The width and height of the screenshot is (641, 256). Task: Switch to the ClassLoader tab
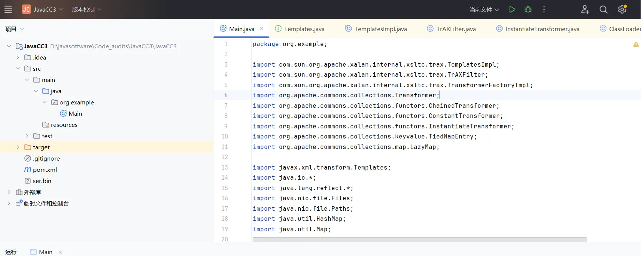pos(620,29)
